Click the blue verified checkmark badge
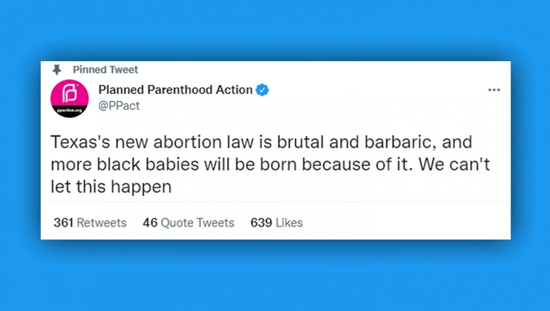The height and width of the screenshot is (311, 550). (262, 90)
